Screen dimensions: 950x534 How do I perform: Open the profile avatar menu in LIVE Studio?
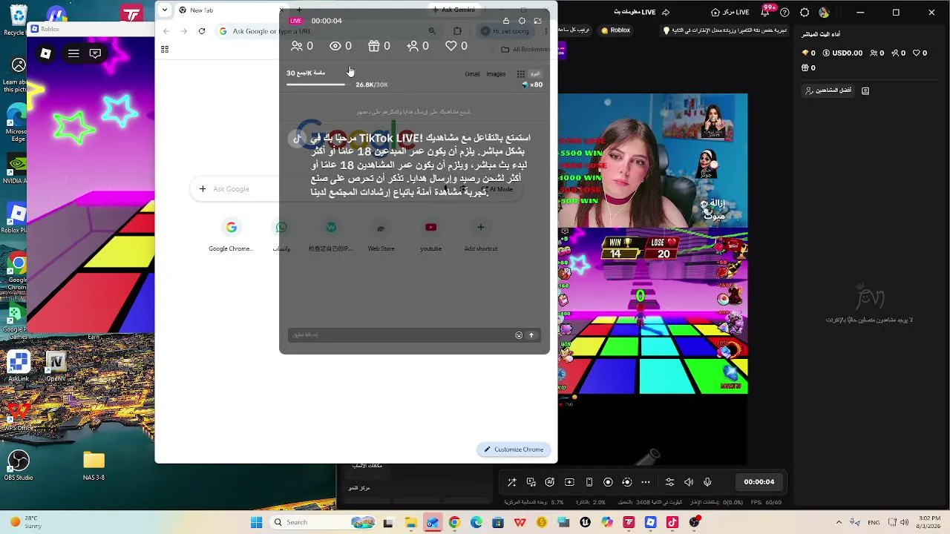[824, 12]
